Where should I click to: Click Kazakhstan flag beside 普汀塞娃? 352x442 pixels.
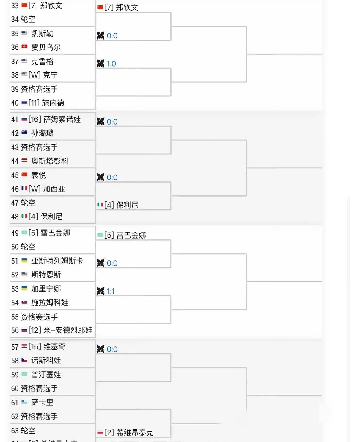(24, 374)
